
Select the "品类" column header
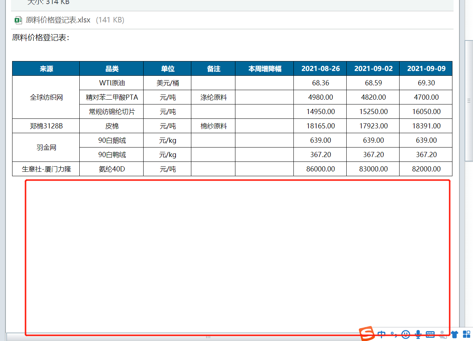point(112,69)
